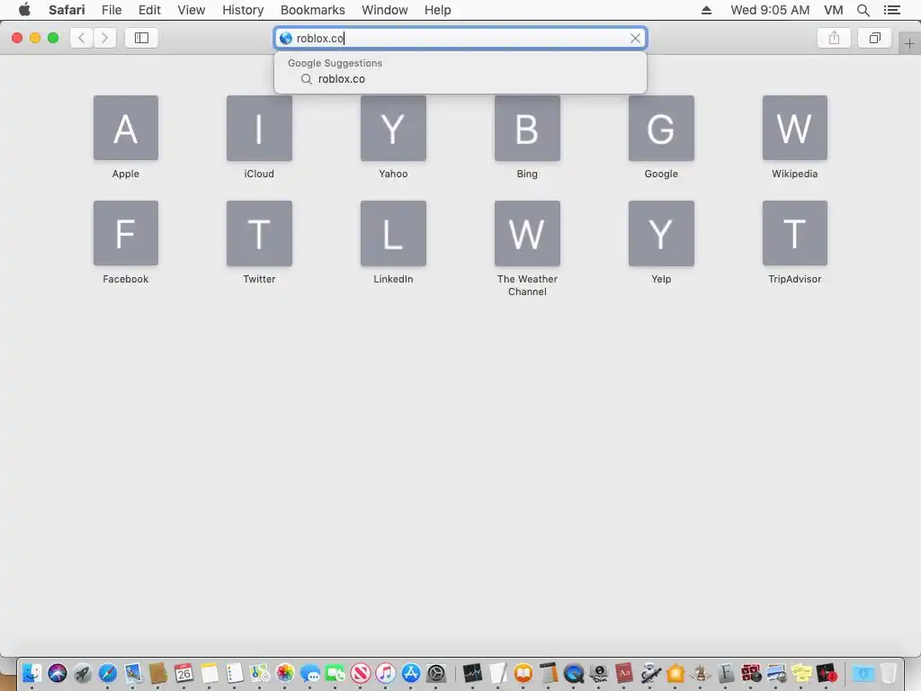Open Messages app in dock
The width and height of the screenshot is (921, 691).
310,673
